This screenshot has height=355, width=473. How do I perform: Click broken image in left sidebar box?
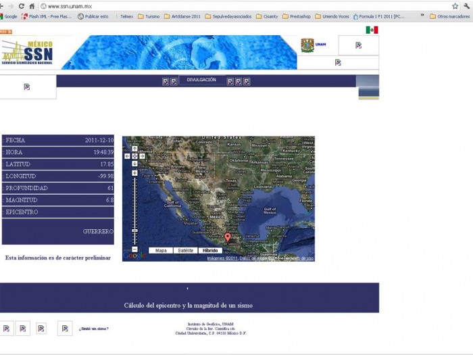tap(27, 87)
